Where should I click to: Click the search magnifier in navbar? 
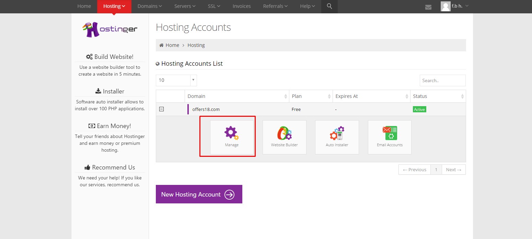[x=329, y=6]
